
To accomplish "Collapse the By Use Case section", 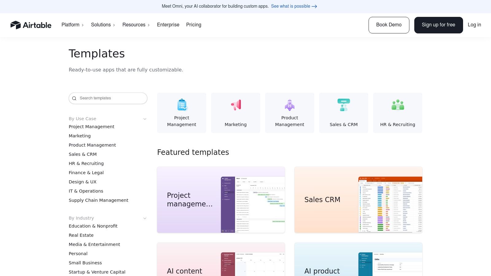I will [x=145, y=119].
